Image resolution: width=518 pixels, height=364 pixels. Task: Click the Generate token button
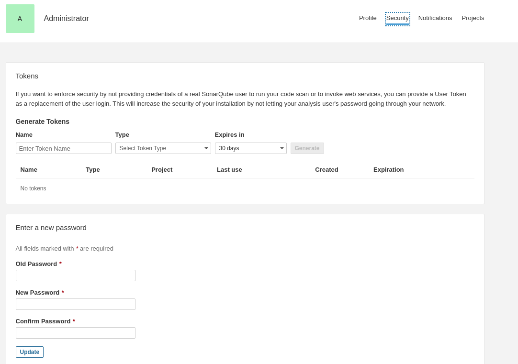click(x=307, y=148)
